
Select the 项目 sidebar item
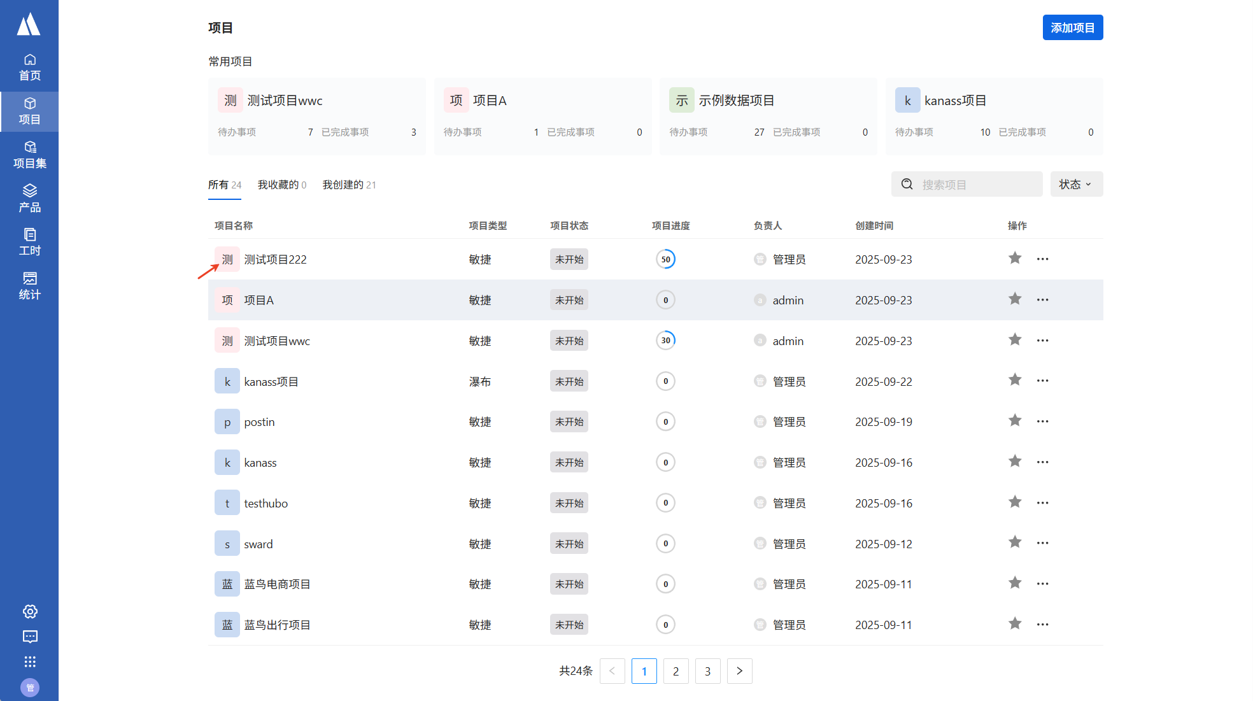(29, 111)
